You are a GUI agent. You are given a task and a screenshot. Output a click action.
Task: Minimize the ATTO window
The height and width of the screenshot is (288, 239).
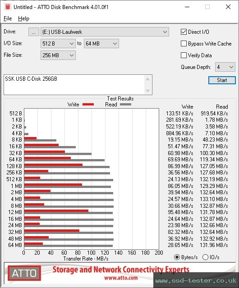click(187, 7)
